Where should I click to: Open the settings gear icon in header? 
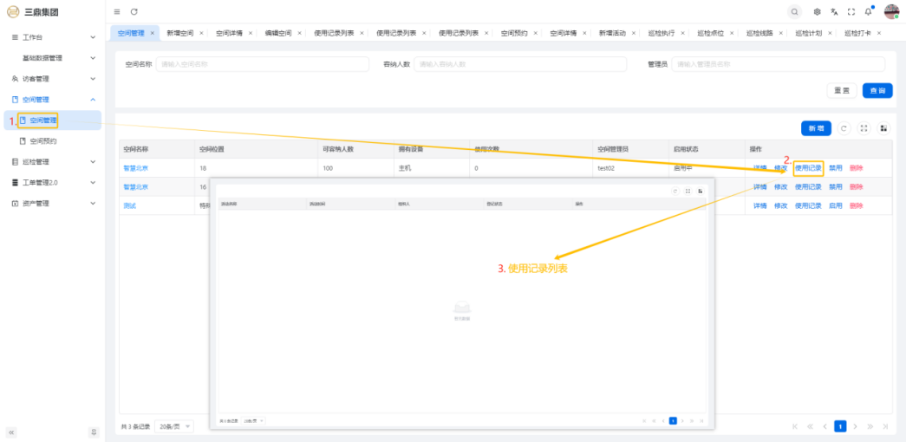[817, 11]
